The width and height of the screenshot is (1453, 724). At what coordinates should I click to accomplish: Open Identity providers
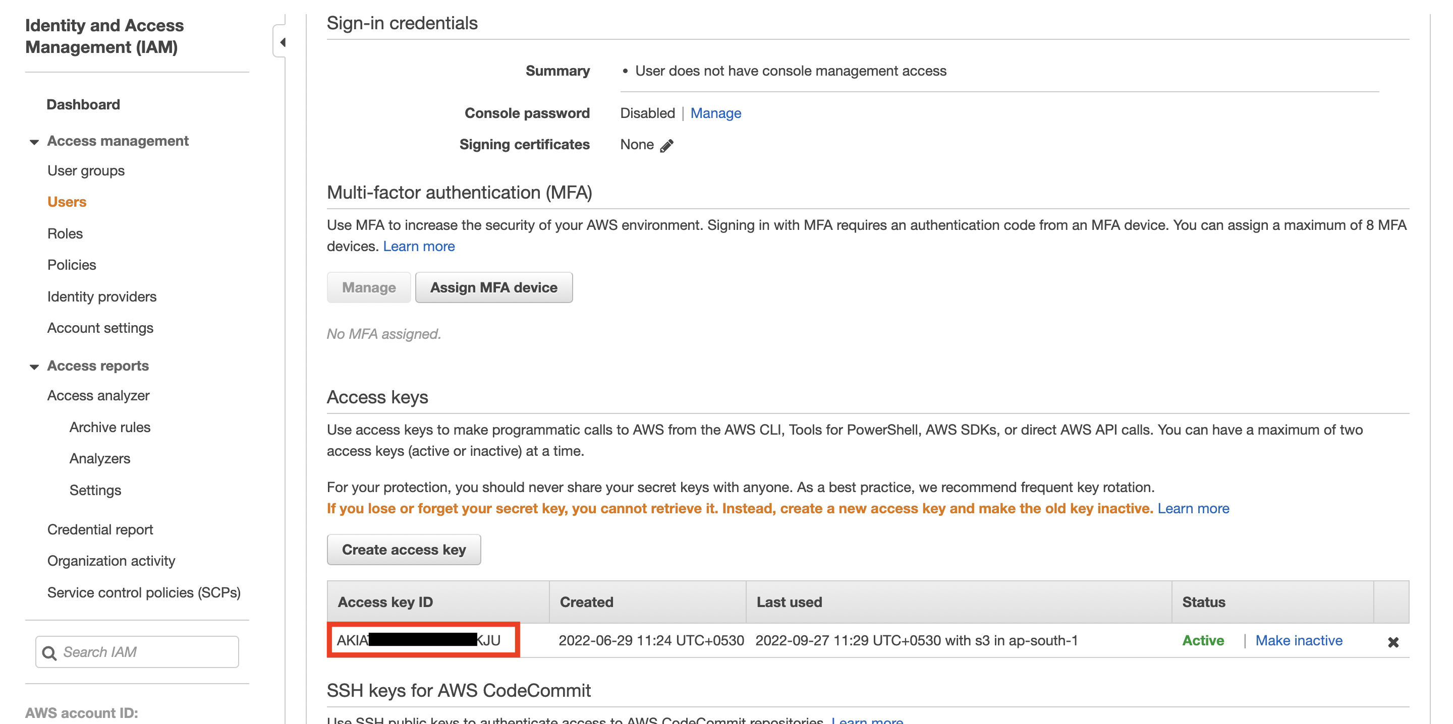[x=101, y=296]
